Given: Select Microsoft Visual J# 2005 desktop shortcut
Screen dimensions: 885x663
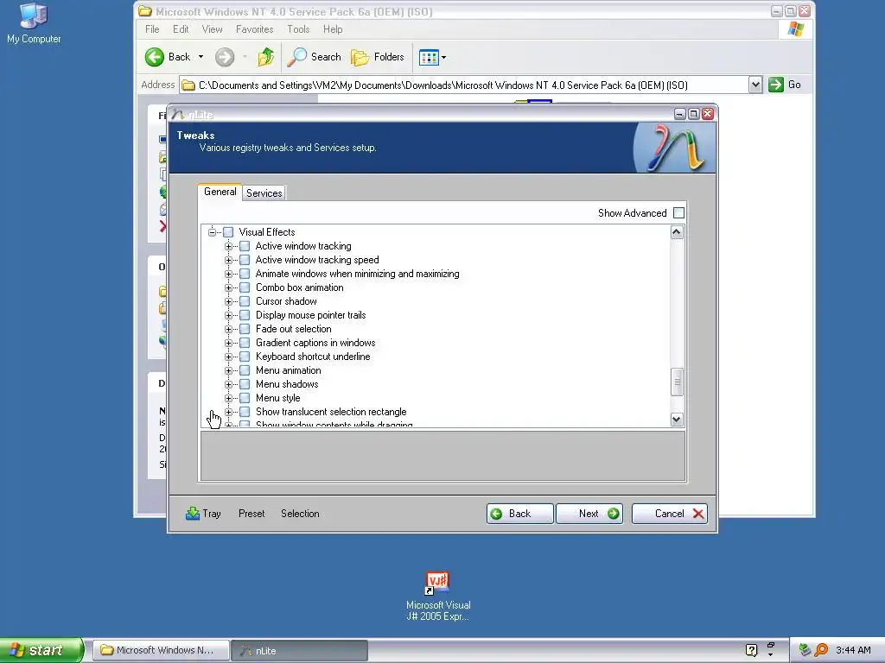Looking at the screenshot, I should (438, 597).
